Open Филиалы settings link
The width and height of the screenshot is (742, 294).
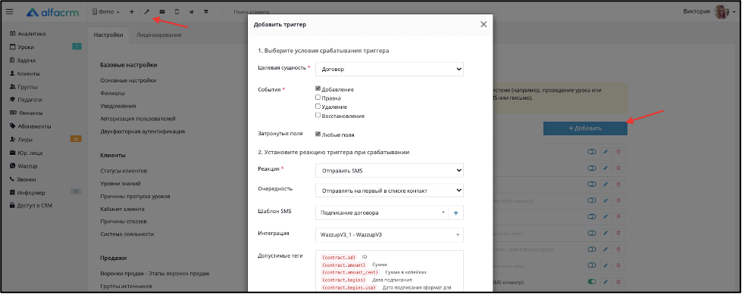[x=113, y=94]
